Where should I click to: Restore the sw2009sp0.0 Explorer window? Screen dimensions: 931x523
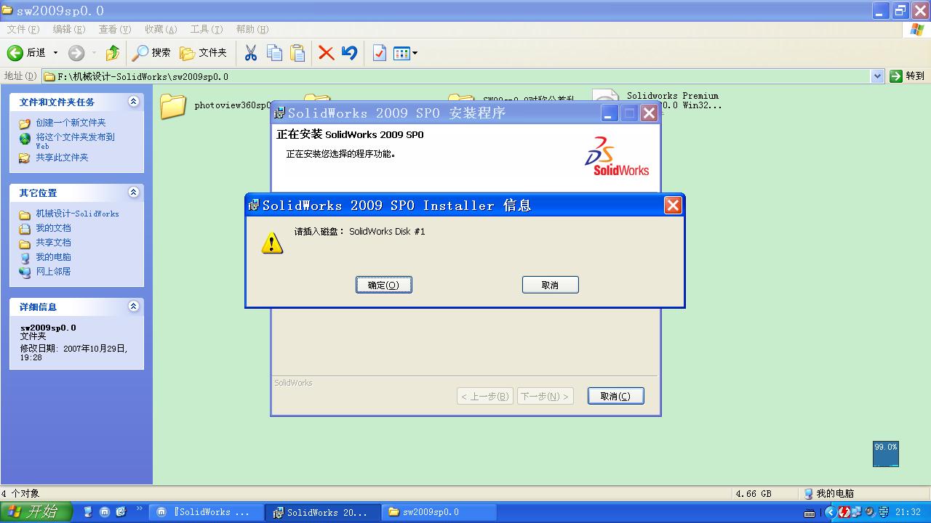click(900, 10)
